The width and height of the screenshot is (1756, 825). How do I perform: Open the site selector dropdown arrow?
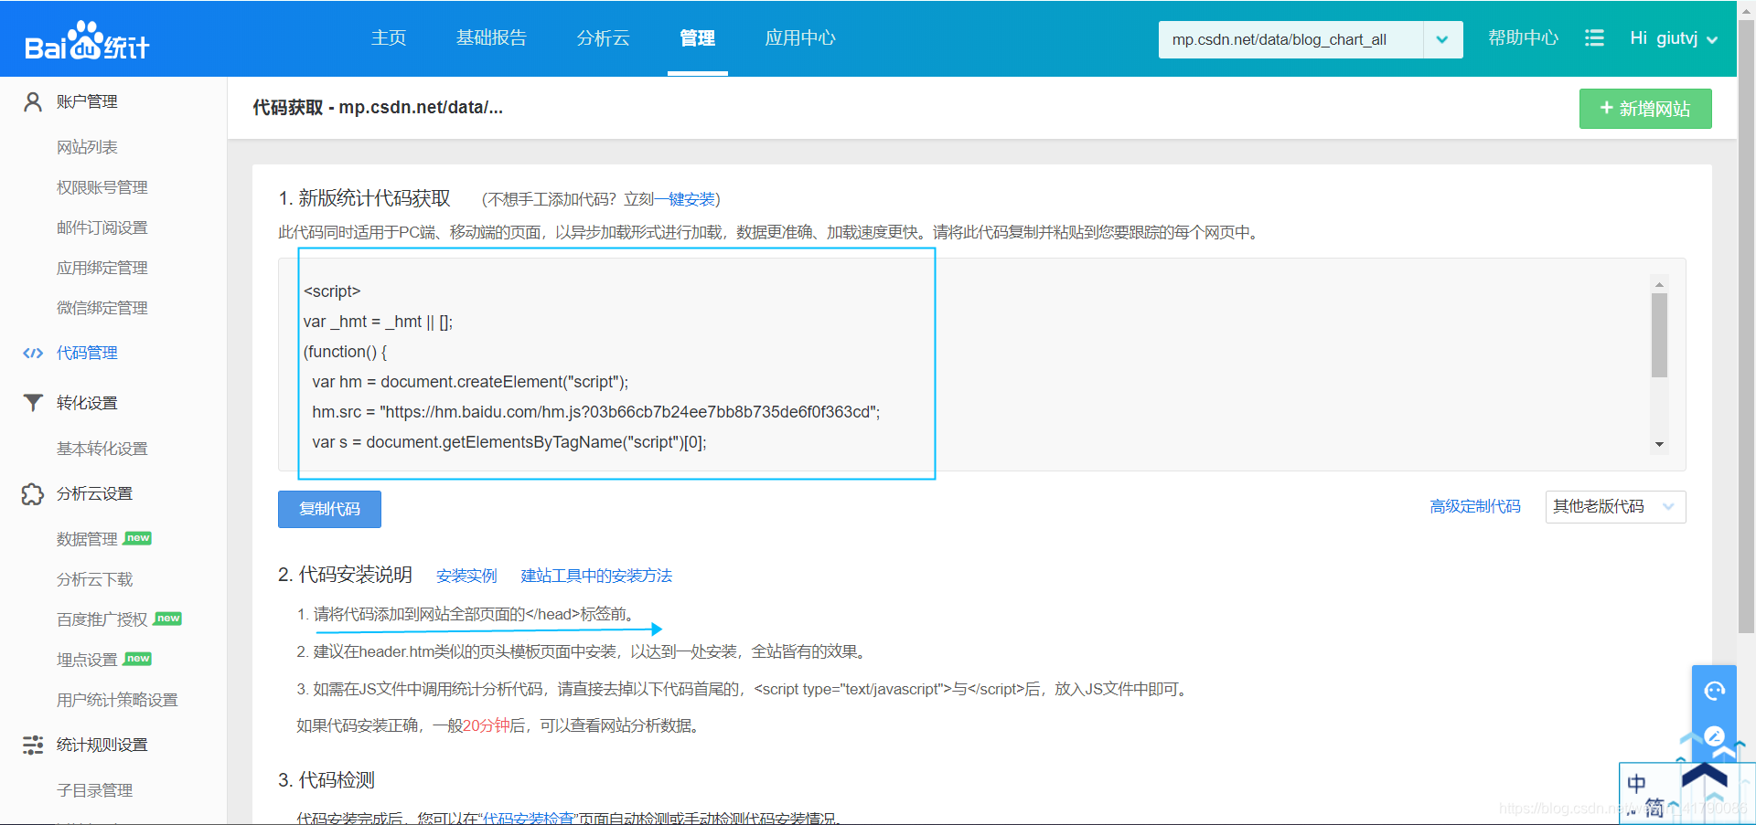point(1442,39)
